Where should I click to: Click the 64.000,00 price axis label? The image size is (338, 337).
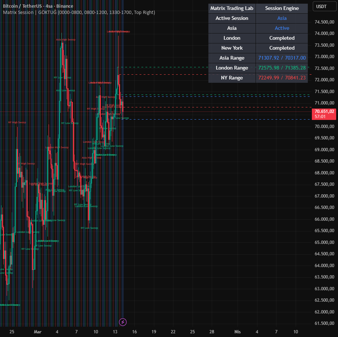click(324, 265)
